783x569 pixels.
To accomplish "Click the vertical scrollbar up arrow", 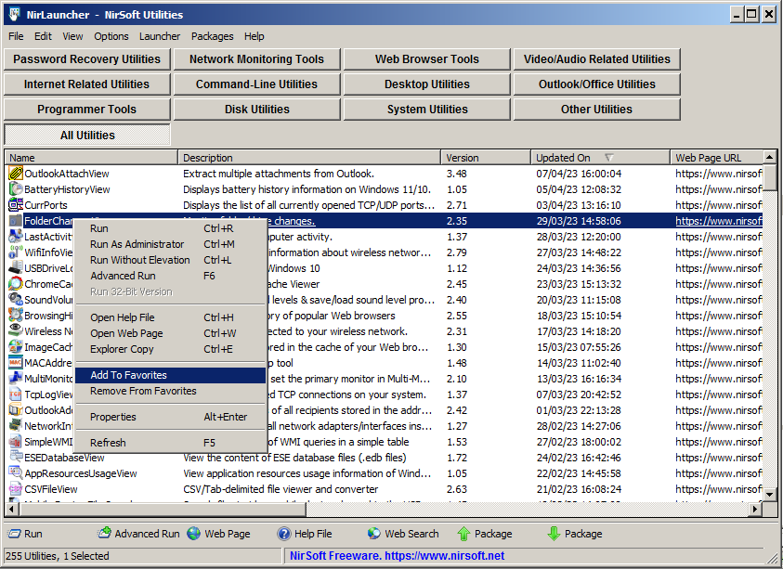I will click(x=770, y=158).
